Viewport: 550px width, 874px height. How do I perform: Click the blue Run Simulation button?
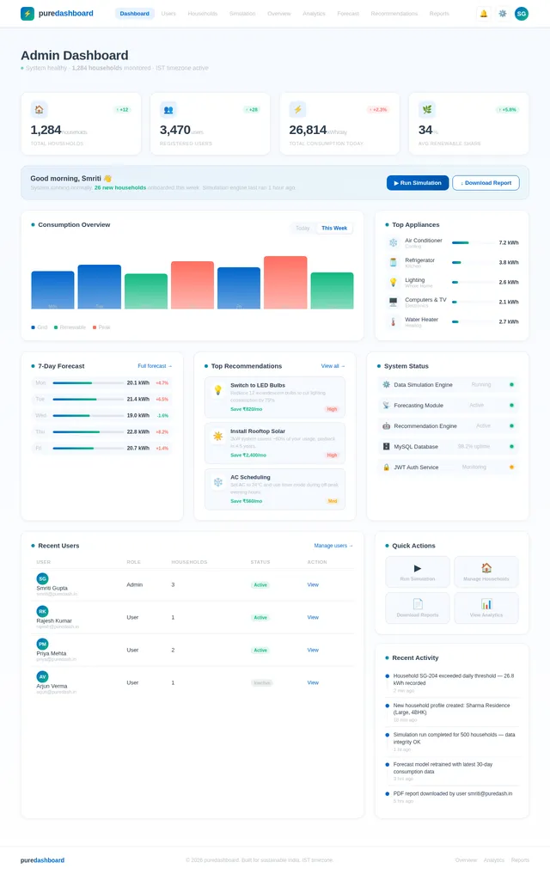pos(418,183)
